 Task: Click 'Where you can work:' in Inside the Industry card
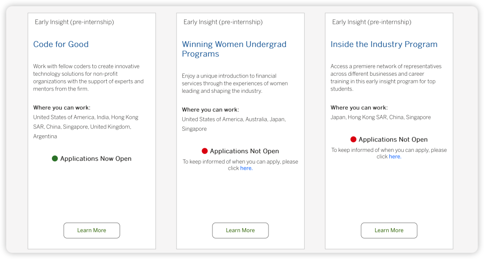pyautogui.click(x=359, y=108)
